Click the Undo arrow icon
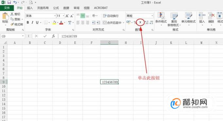The image size is (223, 121). click(x=15, y=2)
